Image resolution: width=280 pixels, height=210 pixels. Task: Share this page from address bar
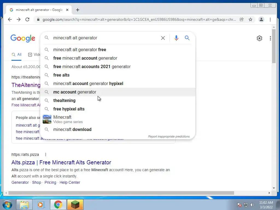(x=242, y=19)
